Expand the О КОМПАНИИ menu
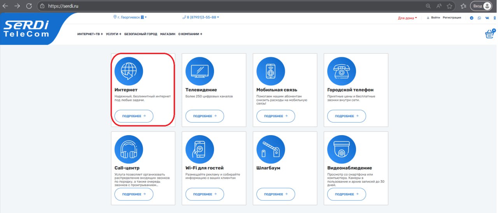Screen dimensions: 498x213 (x=190, y=34)
